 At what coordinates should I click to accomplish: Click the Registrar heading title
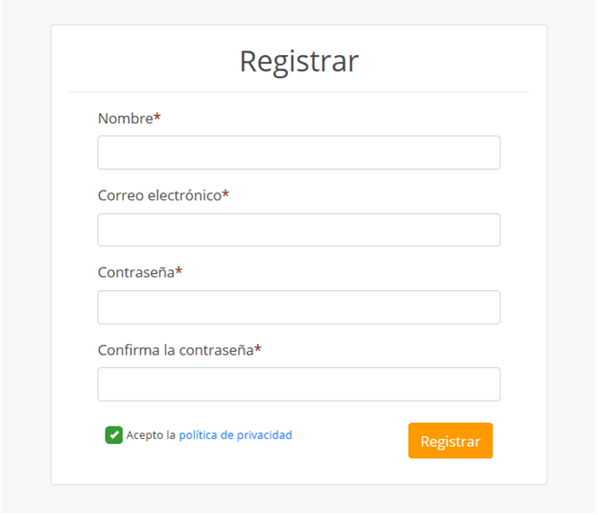pyautogui.click(x=299, y=60)
